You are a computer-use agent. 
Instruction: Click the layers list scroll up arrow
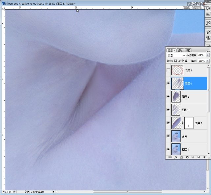[209, 66]
